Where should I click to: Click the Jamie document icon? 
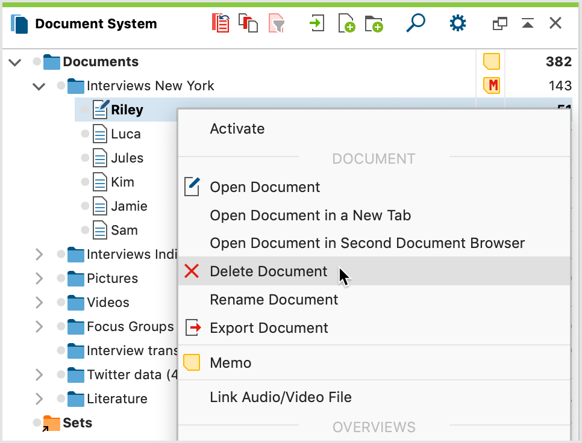99,206
